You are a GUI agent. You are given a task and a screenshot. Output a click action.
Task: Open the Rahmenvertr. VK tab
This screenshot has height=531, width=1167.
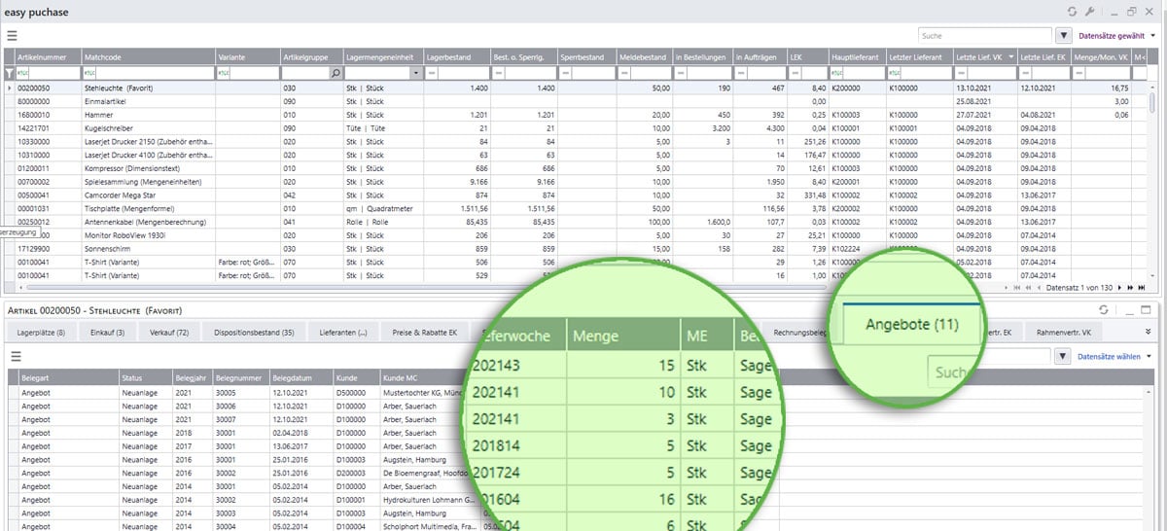click(1065, 333)
